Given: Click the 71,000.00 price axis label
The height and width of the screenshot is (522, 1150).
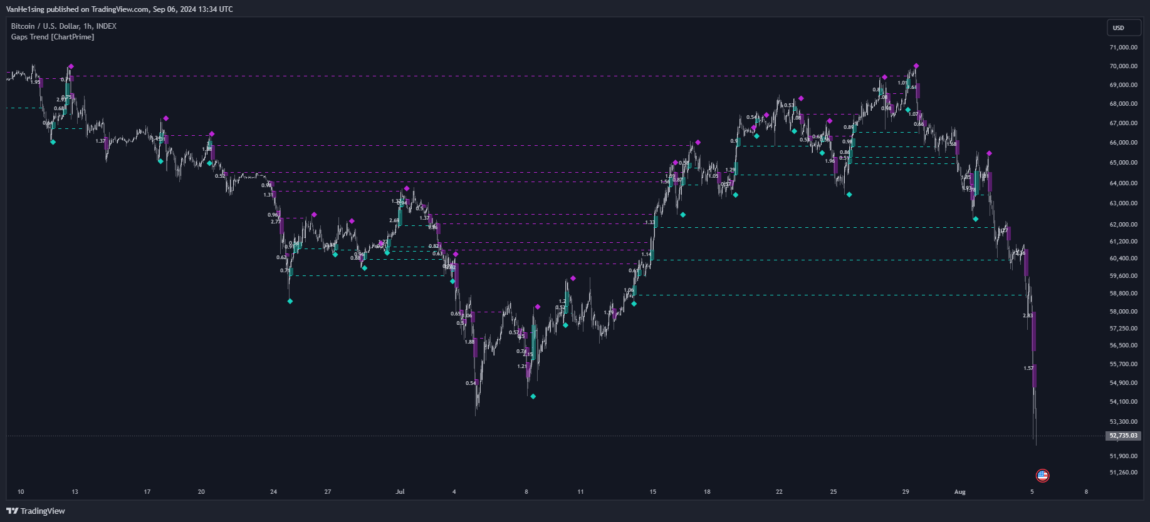Looking at the screenshot, I should pos(1123,48).
